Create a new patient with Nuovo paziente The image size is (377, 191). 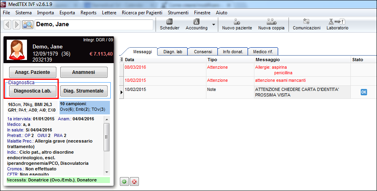click(237, 24)
